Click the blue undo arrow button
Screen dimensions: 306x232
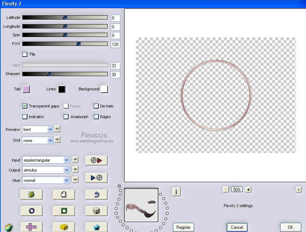[97, 195]
